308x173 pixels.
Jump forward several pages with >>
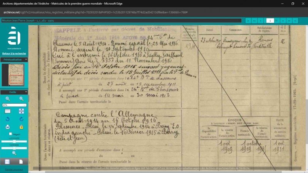click(289, 21)
